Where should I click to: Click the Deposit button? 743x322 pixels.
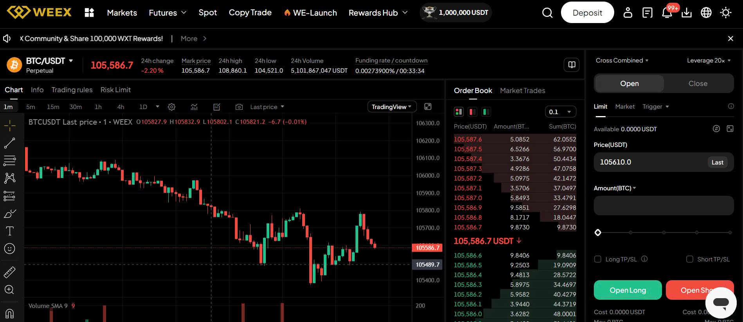point(587,13)
